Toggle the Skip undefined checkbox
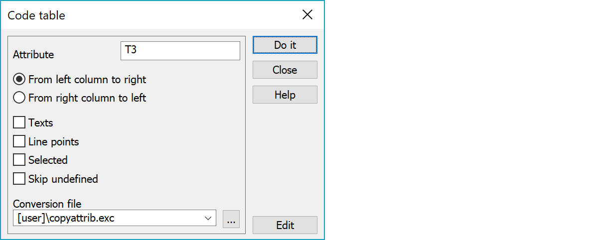The width and height of the screenshot is (598, 240). click(19, 179)
